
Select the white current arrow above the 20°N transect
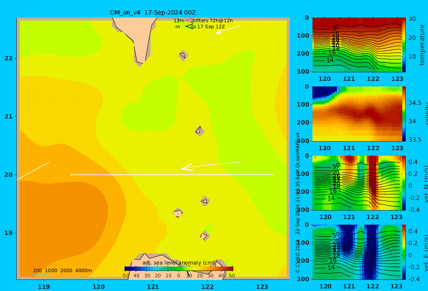[211, 166]
